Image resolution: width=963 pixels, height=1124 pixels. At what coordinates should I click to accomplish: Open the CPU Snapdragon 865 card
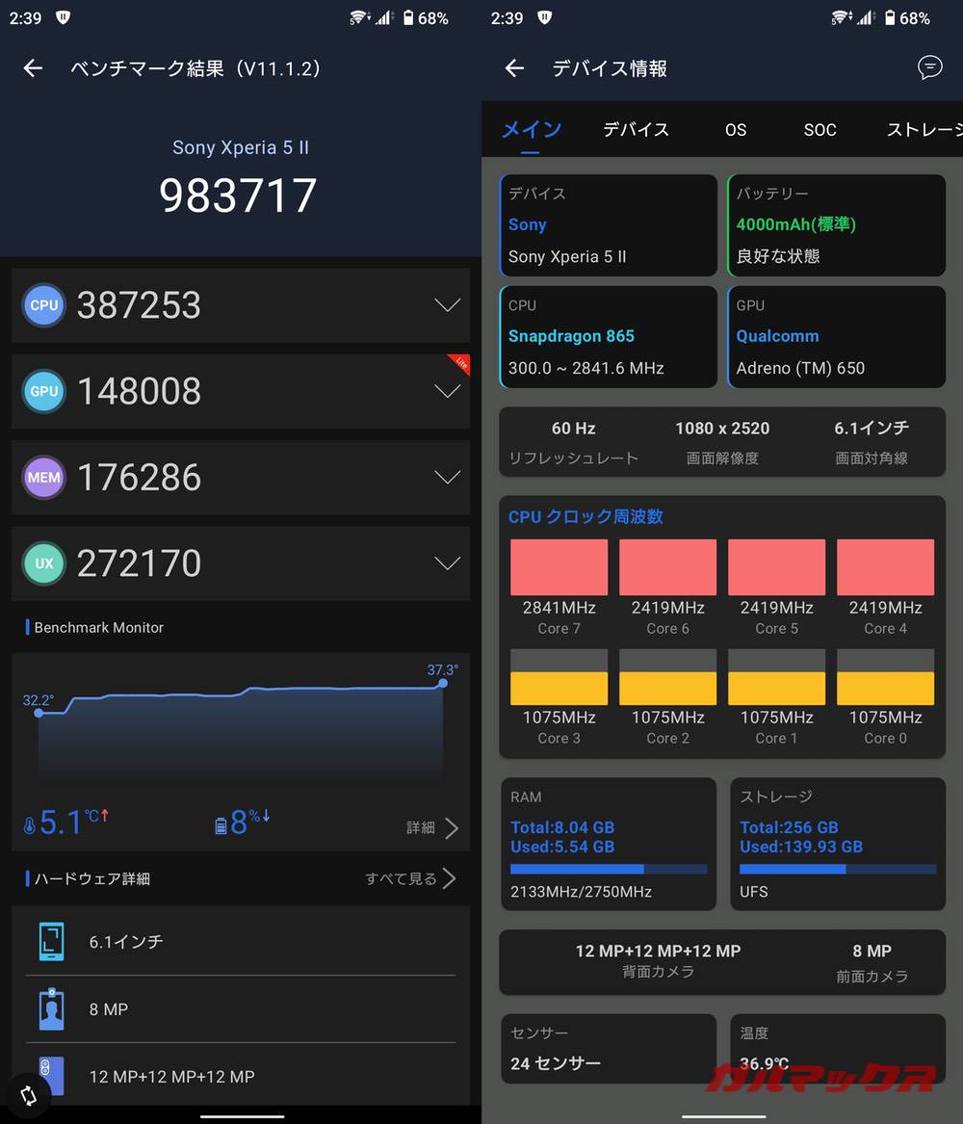609,337
